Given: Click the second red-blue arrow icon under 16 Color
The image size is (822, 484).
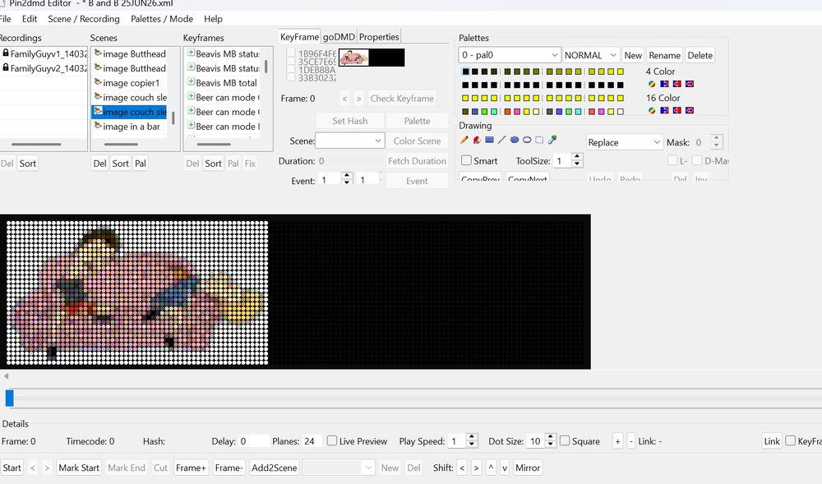Looking at the screenshot, I should click(677, 111).
